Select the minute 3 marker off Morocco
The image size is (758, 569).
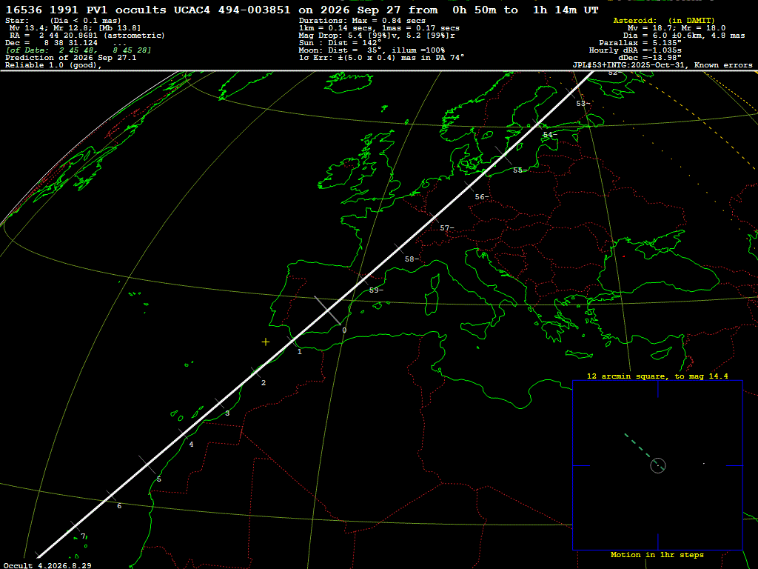pyautogui.click(x=227, y=413)
